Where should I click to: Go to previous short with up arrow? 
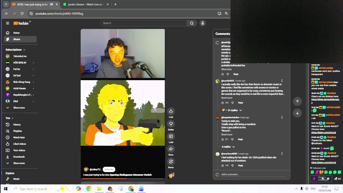pos(297,101)
